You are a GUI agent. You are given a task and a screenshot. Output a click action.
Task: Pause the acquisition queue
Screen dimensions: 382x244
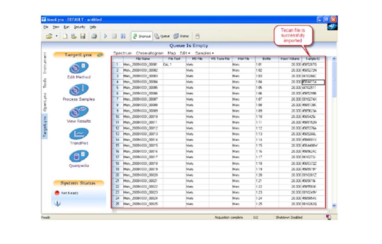point(123,36)
